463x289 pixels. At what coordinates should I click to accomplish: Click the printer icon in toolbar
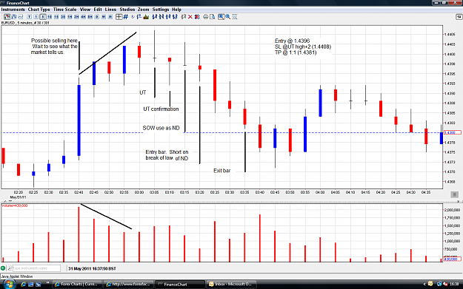coord(205,17)
